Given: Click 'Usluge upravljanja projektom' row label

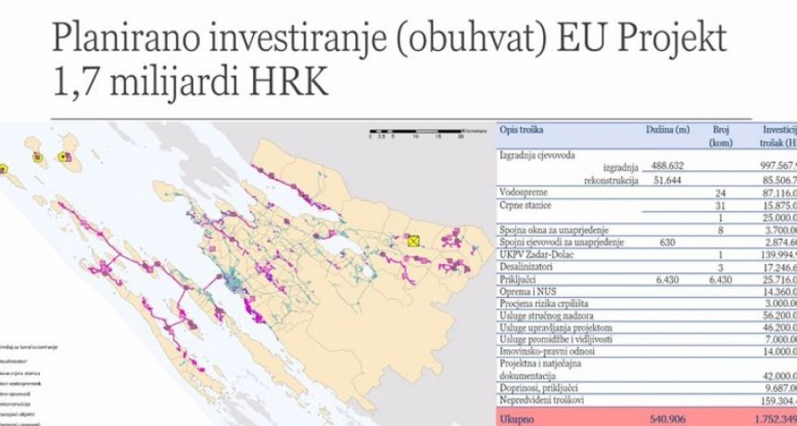Looking at the screenshot, I should point(556,328).
